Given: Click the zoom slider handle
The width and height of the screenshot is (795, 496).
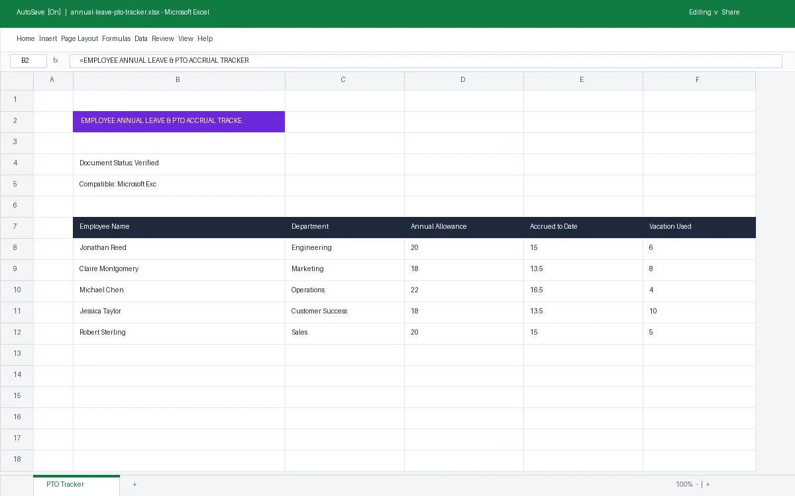Looking at the screenshot, I should (702, 485).
